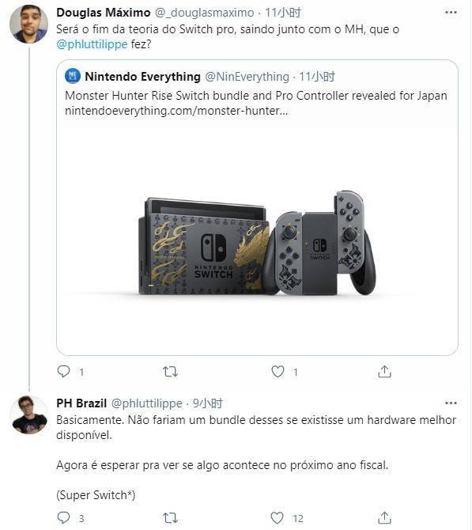Retweet PH Brazil's tweet

click(x=170, y=518)
